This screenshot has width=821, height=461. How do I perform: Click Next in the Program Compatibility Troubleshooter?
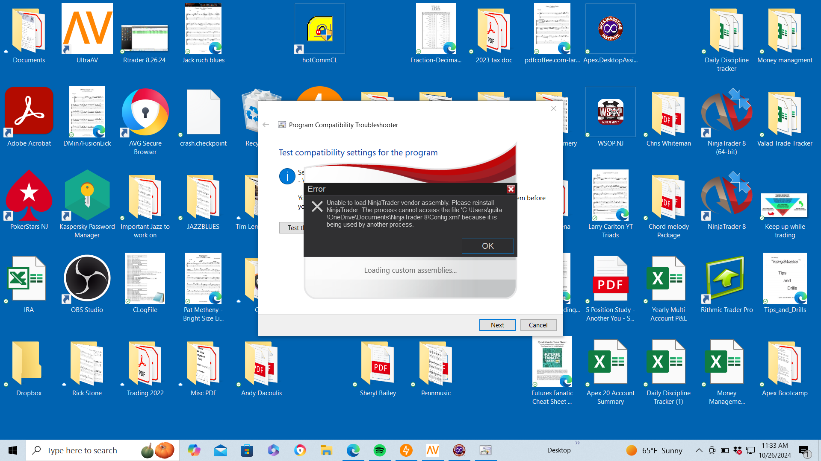(x=497, y=325)
